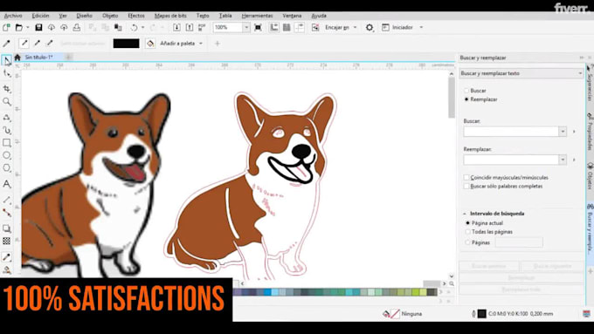Viewport: 594px width, 334px height.
Task: Select the Shape edit tool
Action: [x=6, y=73]
